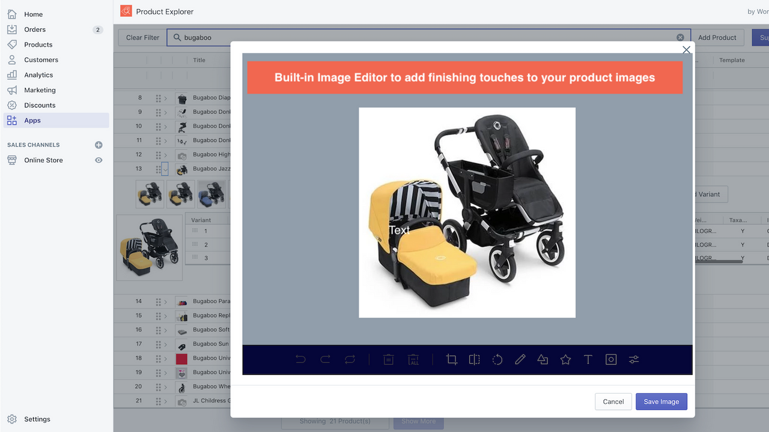Open Products in the sidebar menu
The image size is (769, 432).
(38, 44)
